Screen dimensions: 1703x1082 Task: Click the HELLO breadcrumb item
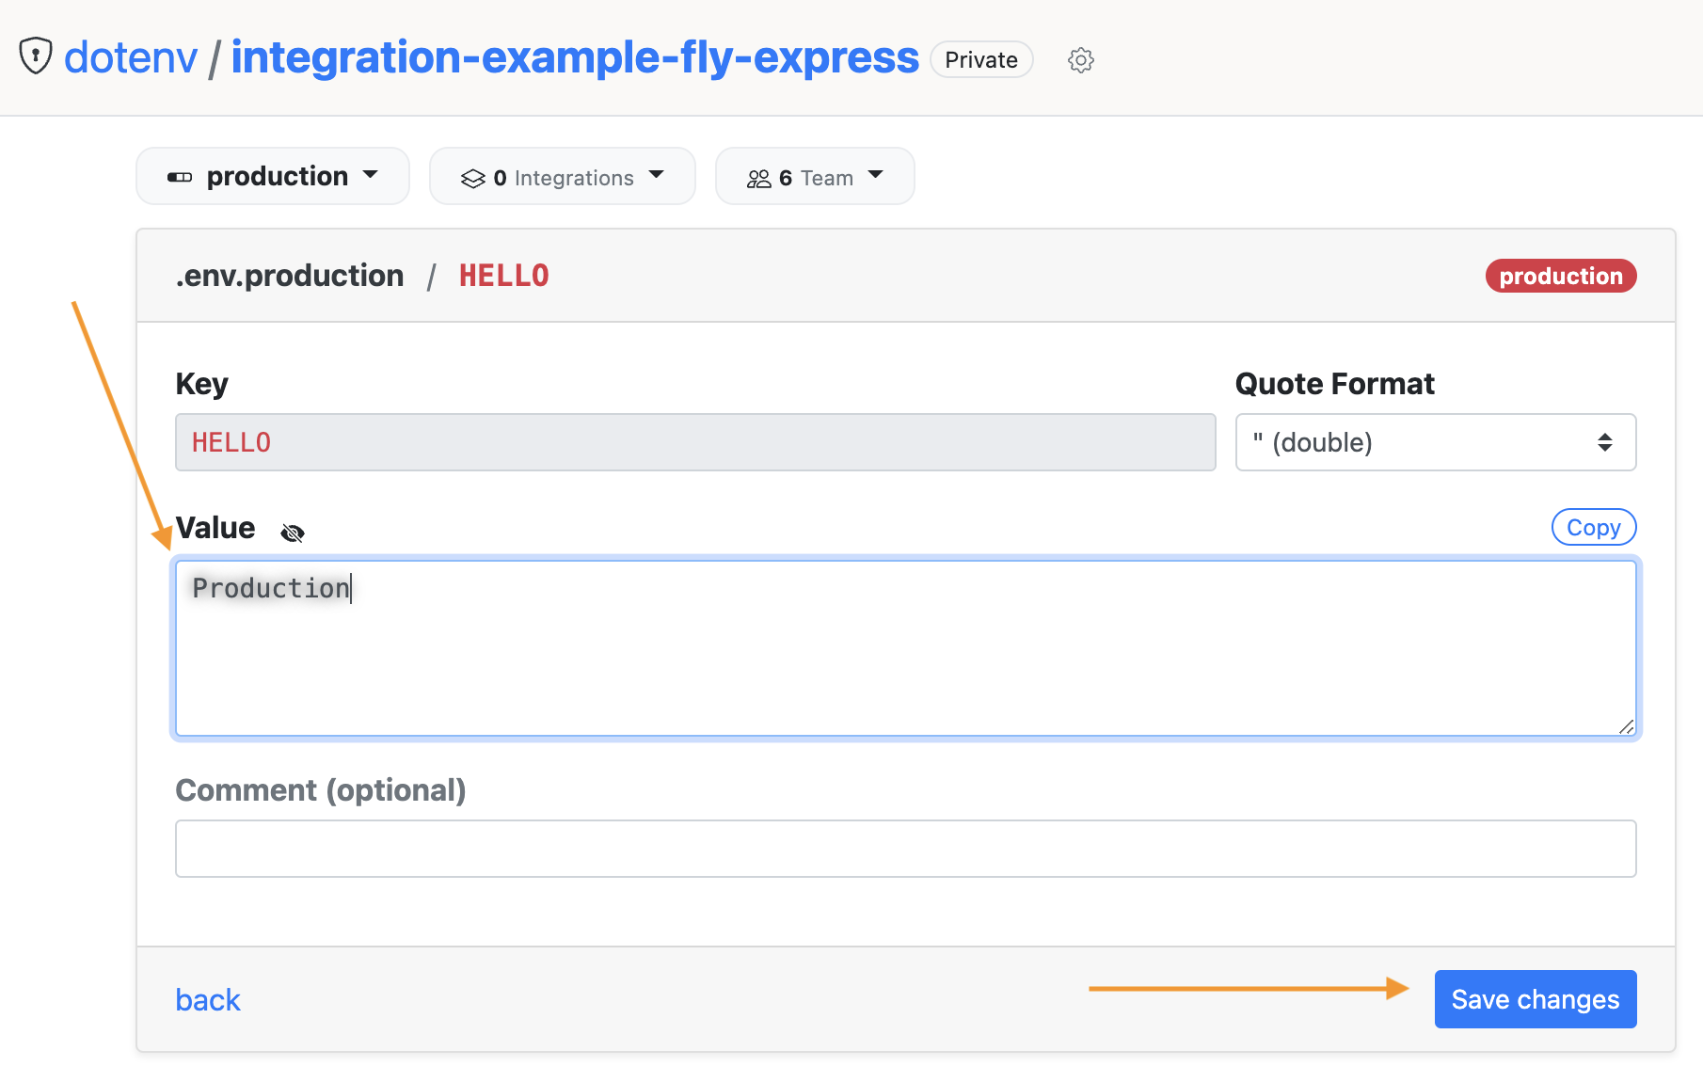coord(504,276)
